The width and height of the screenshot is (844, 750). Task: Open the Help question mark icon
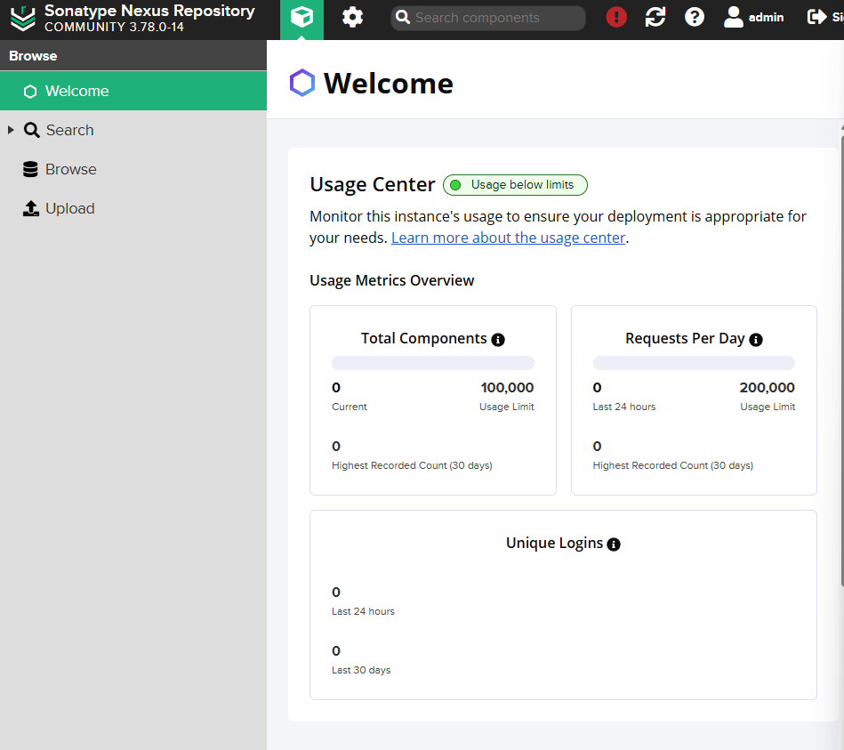coord(695,18)
